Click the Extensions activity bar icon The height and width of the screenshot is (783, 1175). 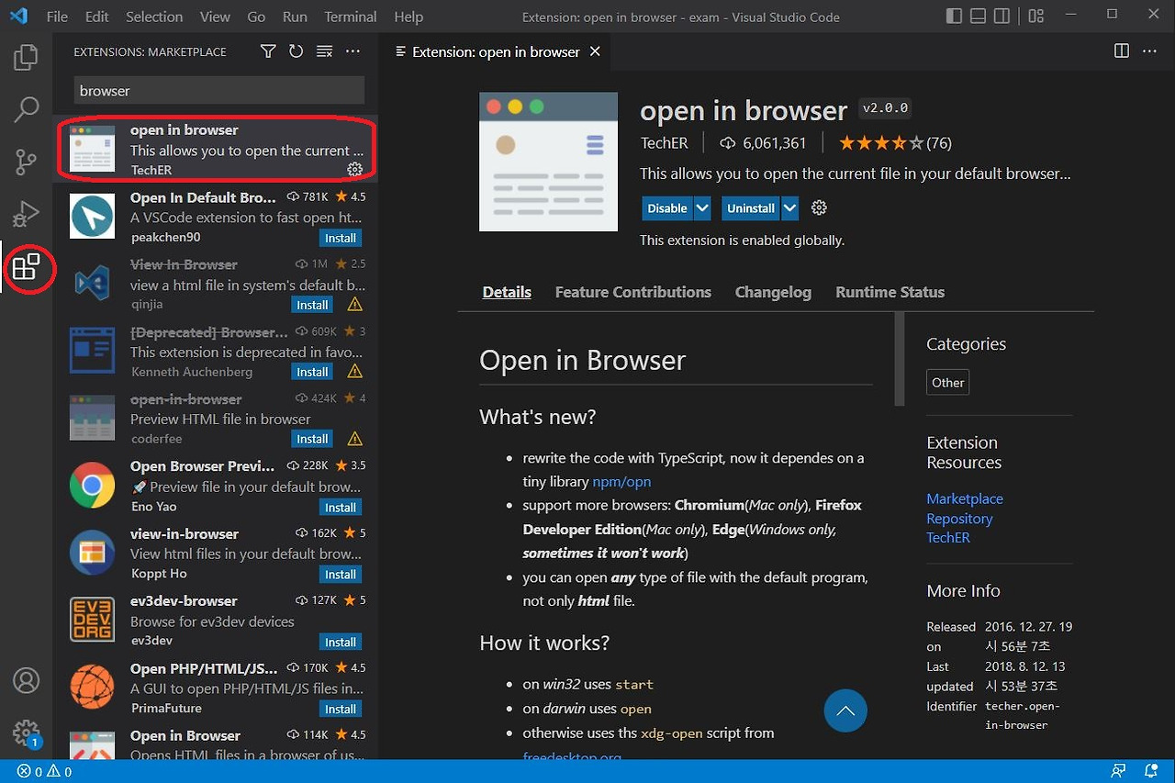(x=28, y=269)
